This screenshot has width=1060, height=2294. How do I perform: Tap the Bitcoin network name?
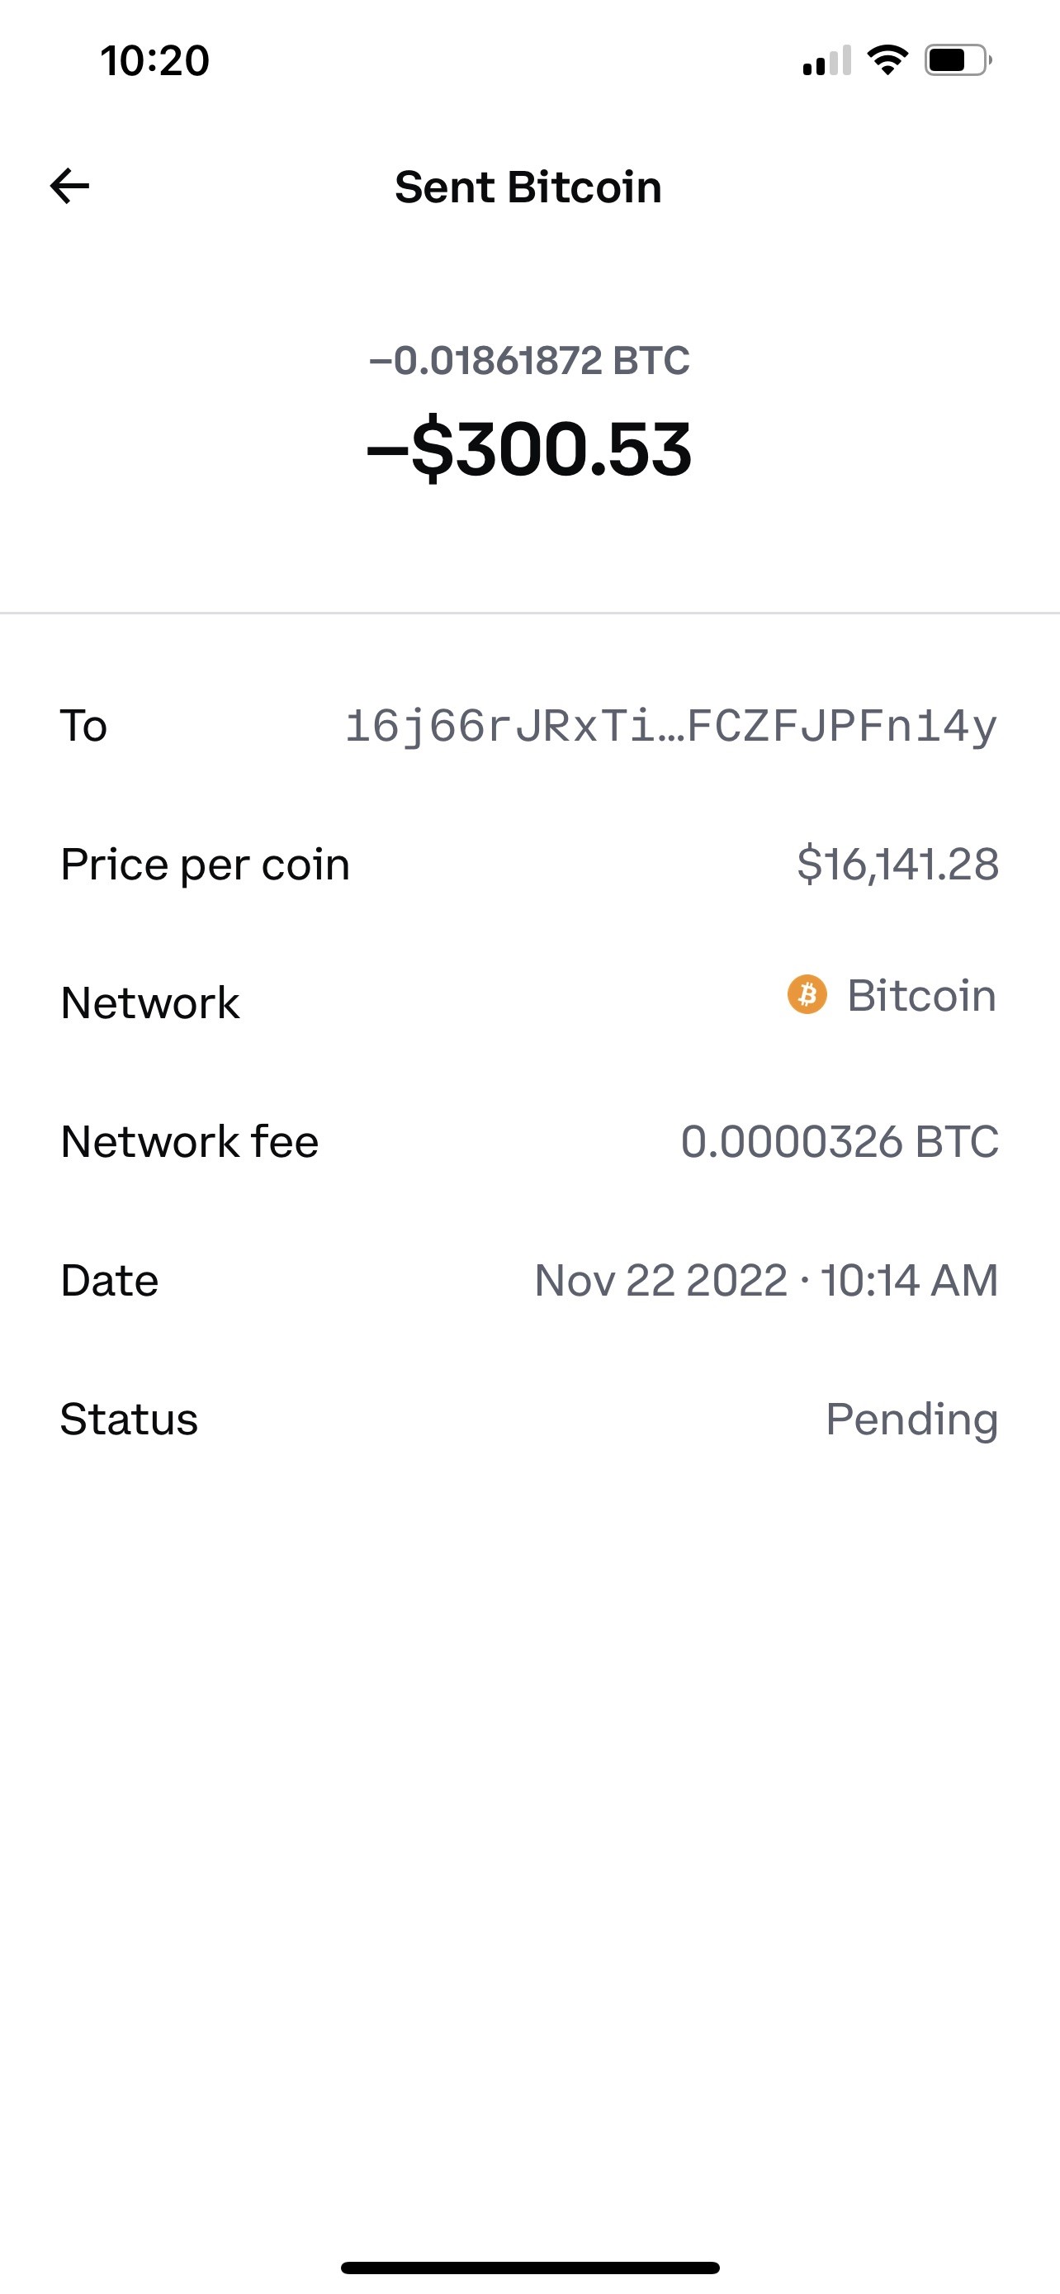pyautogui.click(x=921, y=995)
